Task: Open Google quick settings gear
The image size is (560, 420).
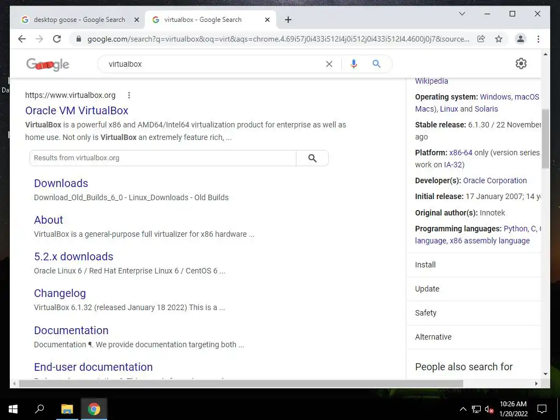Action: [521, 63]
